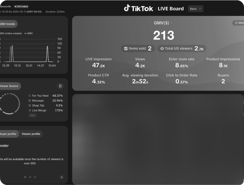Click the swap arrows icon beside Basic

click(200, 9)
